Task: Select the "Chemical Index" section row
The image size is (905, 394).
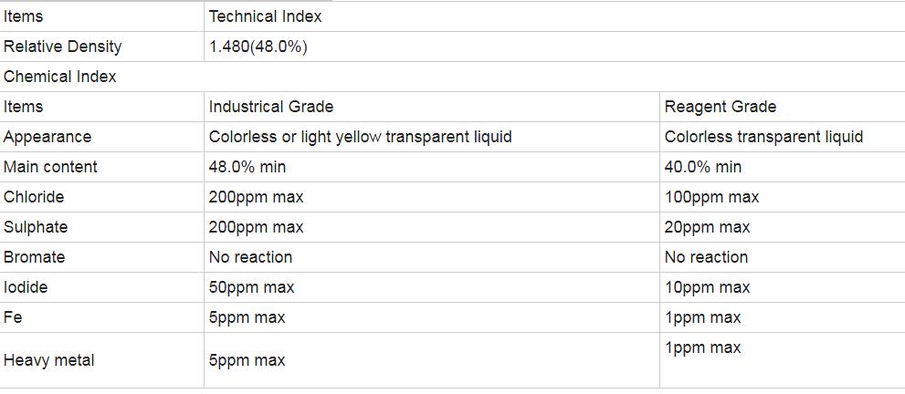Action: (x=60, y=77)
